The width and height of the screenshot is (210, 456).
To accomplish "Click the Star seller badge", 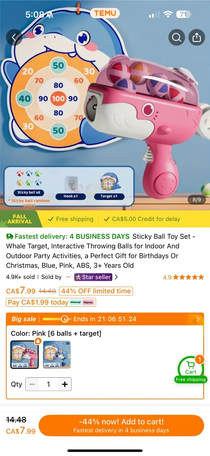I will tap(93, 277).
